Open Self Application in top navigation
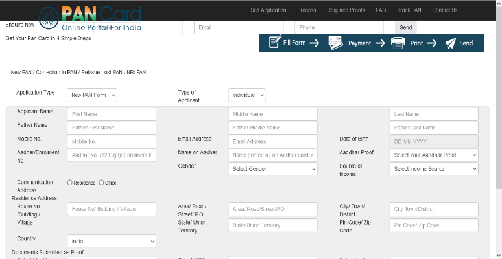502x259 pixels. tap(269, 10)
